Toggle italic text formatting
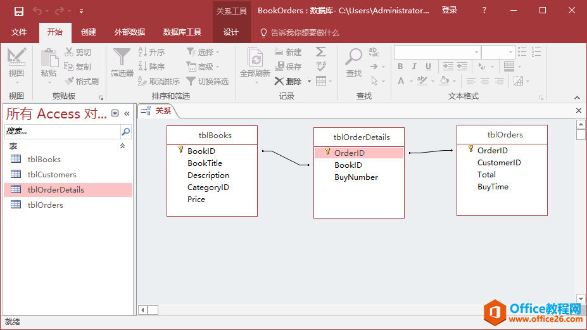The width and height of the screenshot is (587, 330). tap(414, 67)
